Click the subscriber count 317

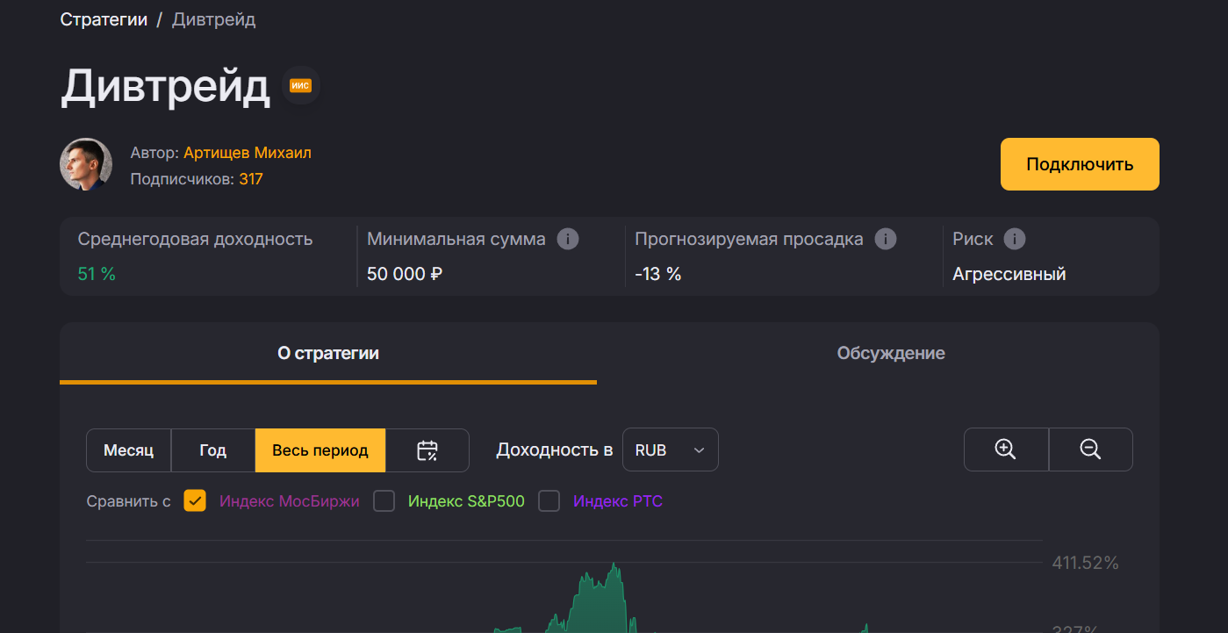(x=251, y=179)
